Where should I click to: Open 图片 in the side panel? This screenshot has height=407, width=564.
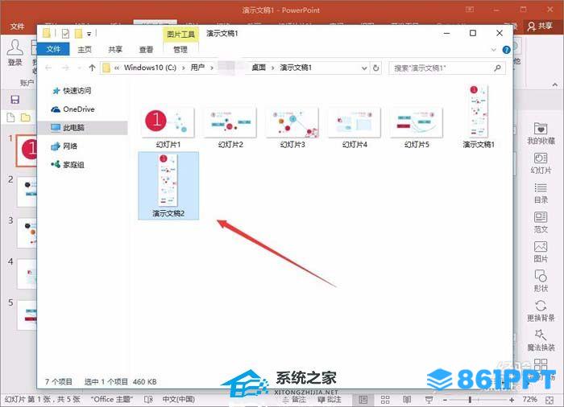(x=541, y=253)
